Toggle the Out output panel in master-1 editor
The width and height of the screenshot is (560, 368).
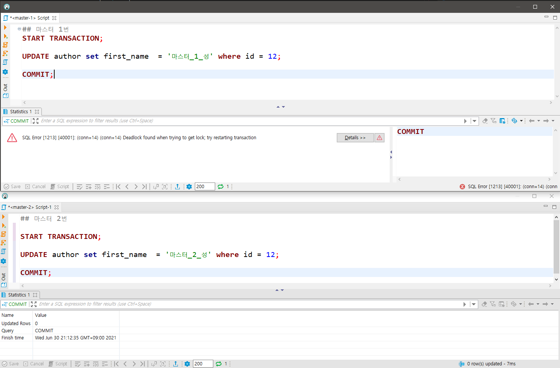pos(5,88)
